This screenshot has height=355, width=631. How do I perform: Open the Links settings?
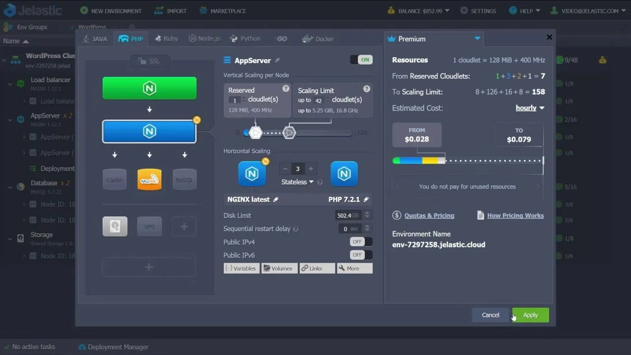pos(317,268)
